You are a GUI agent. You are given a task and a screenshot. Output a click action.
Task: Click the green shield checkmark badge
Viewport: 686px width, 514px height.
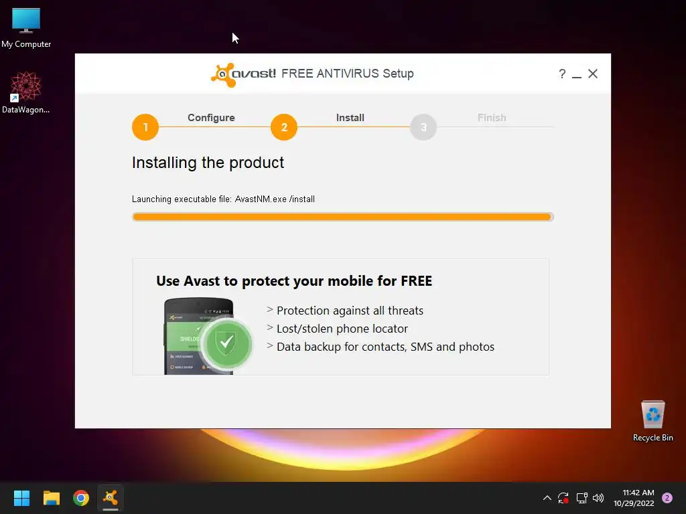pyautogui.click(x=226, y=344)
